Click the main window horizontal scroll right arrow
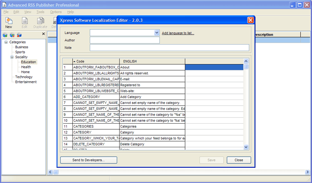This screenshot has width=312, height=183. pyautogui.click(x=308, y=172)
